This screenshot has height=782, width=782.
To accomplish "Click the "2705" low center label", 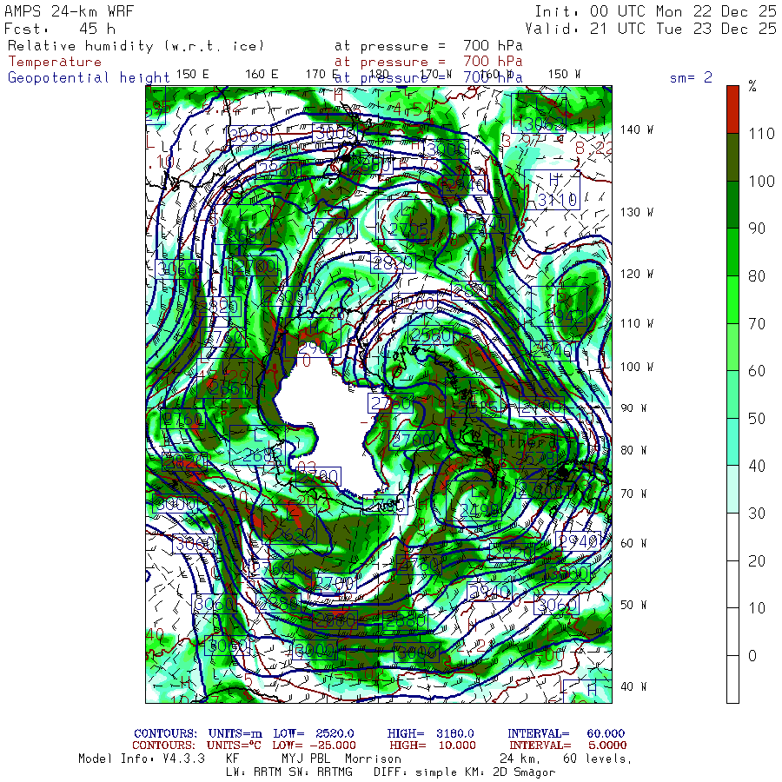I will pos(409,229).
